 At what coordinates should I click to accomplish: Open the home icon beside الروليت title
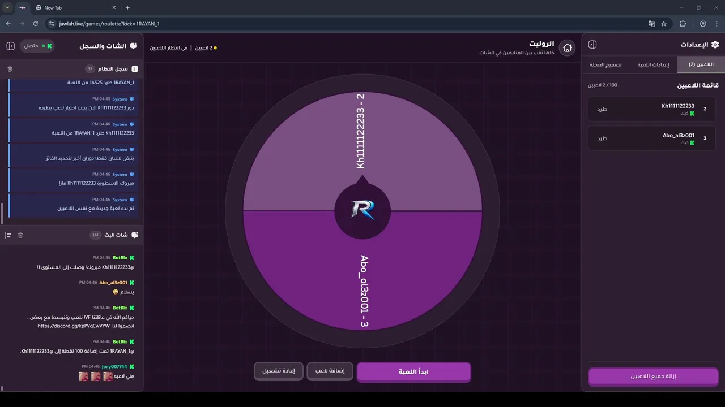click(x=567, y=48)
